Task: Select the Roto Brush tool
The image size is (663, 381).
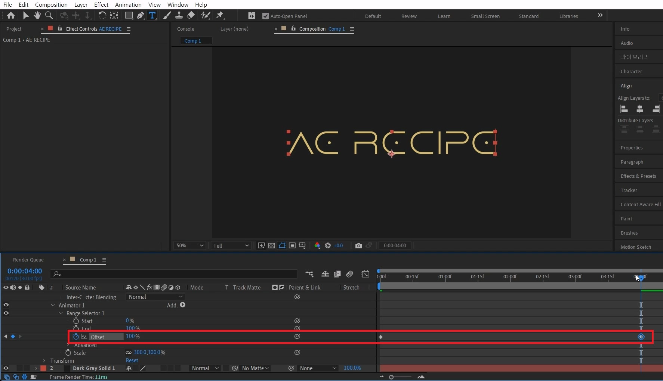Action: [205, 15]
